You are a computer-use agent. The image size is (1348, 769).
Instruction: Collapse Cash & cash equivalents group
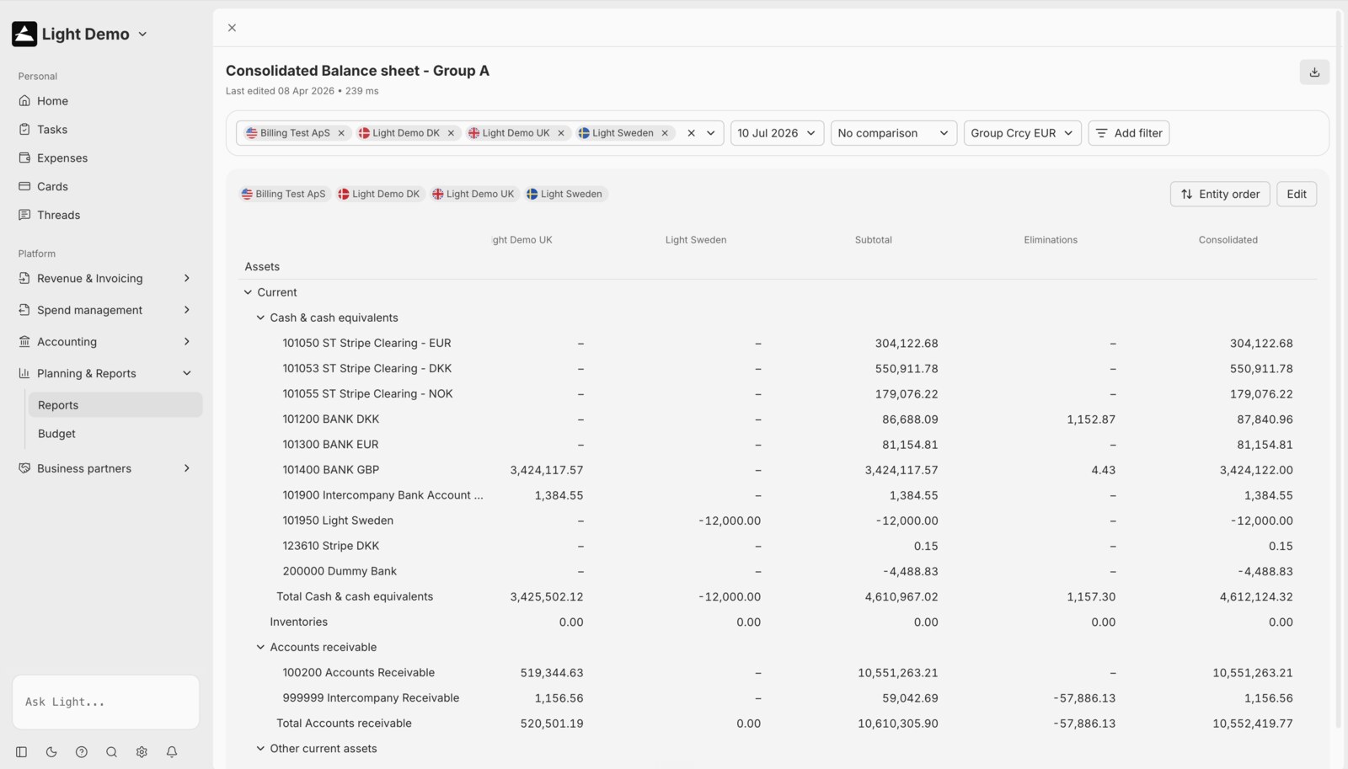(260, 318)
